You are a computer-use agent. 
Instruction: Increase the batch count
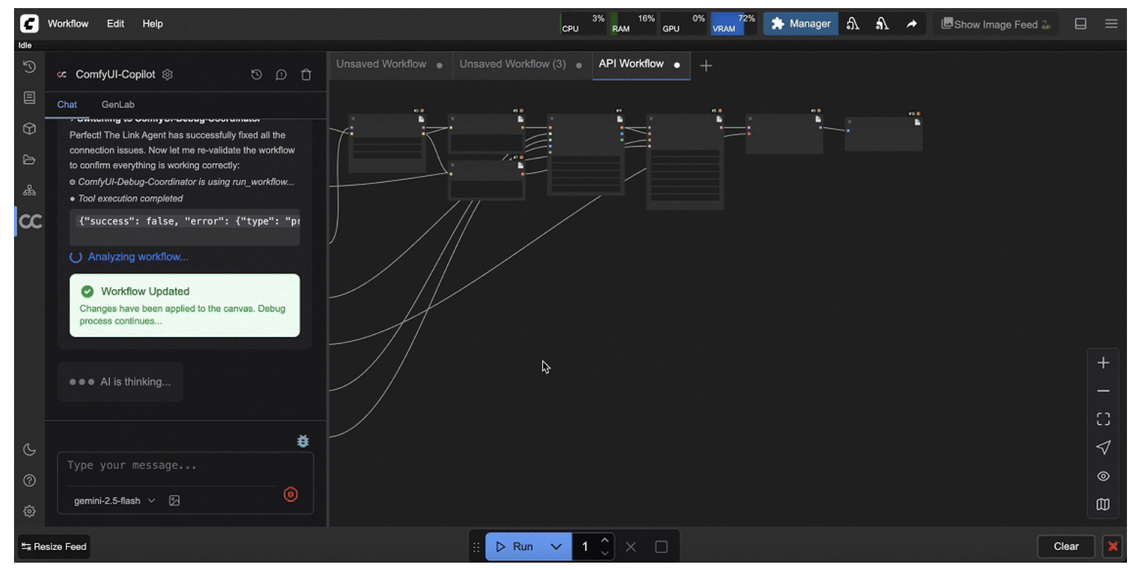(604, 541)
